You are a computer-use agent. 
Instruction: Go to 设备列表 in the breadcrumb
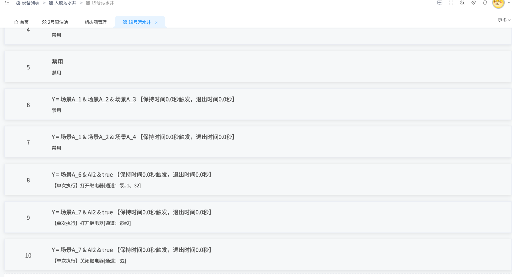[28, 3]
